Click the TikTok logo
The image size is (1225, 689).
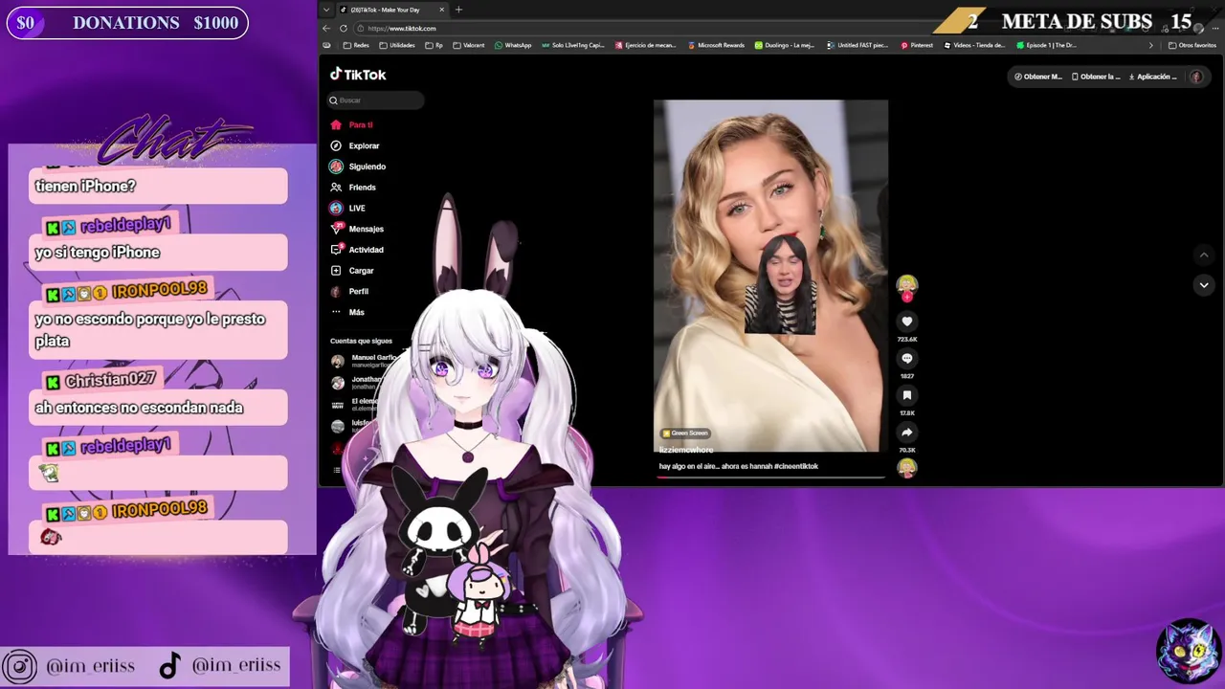358,75
